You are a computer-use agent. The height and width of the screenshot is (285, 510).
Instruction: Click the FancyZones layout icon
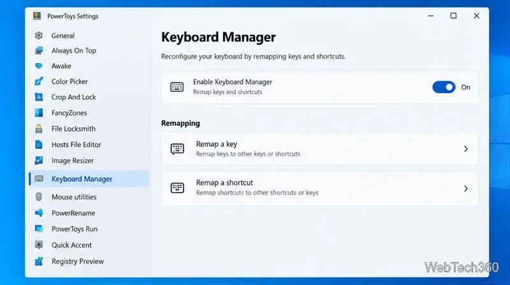click(x=39, y=113)
